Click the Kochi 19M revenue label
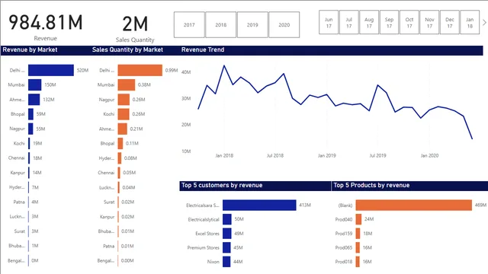The image size is (488, 274). (x=37, y=143)
